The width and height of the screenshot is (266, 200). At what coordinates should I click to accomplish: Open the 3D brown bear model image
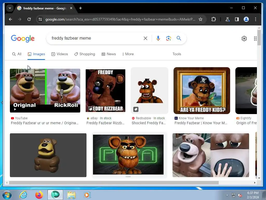[48, 155]
